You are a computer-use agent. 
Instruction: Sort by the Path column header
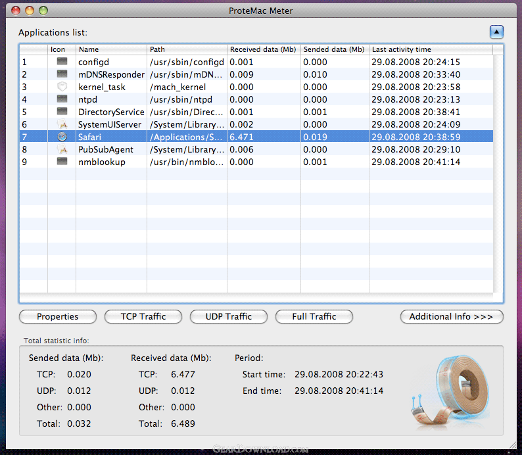187,49
